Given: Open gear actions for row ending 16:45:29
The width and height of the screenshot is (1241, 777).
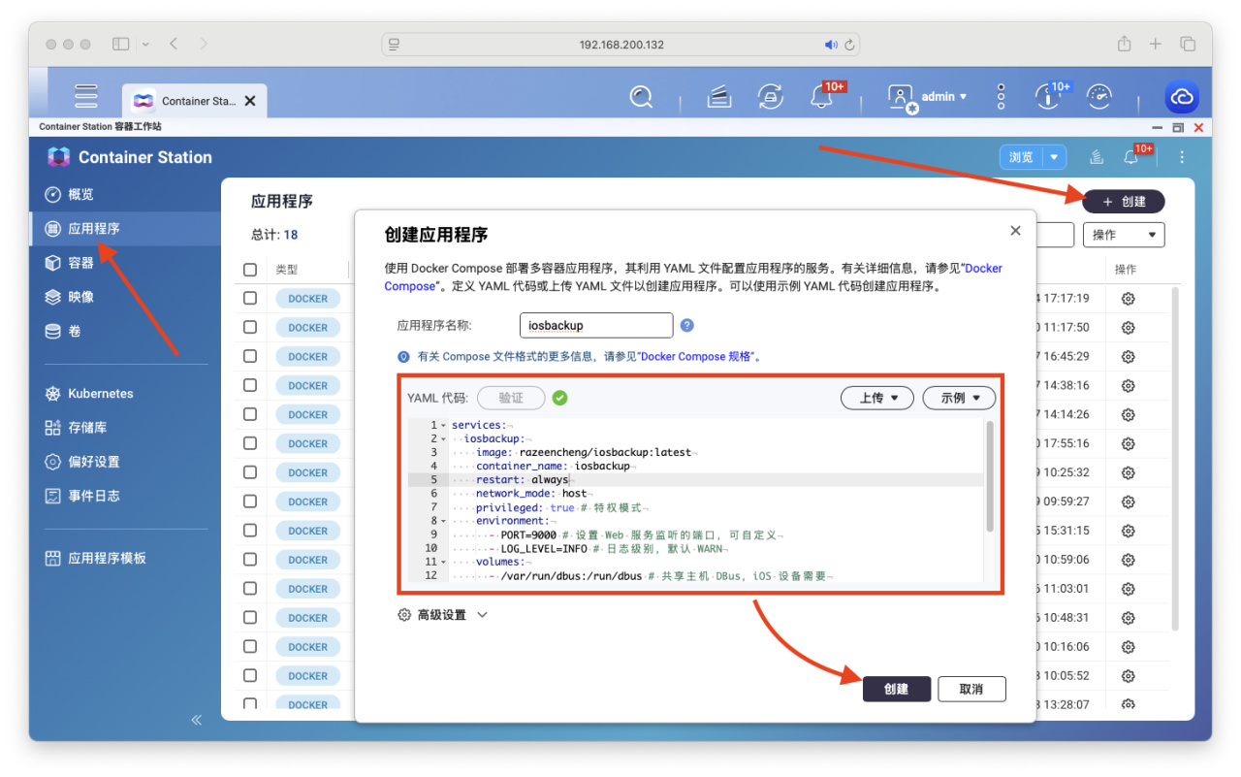Looking at the screenshot, I should (x=1128, y=357).
